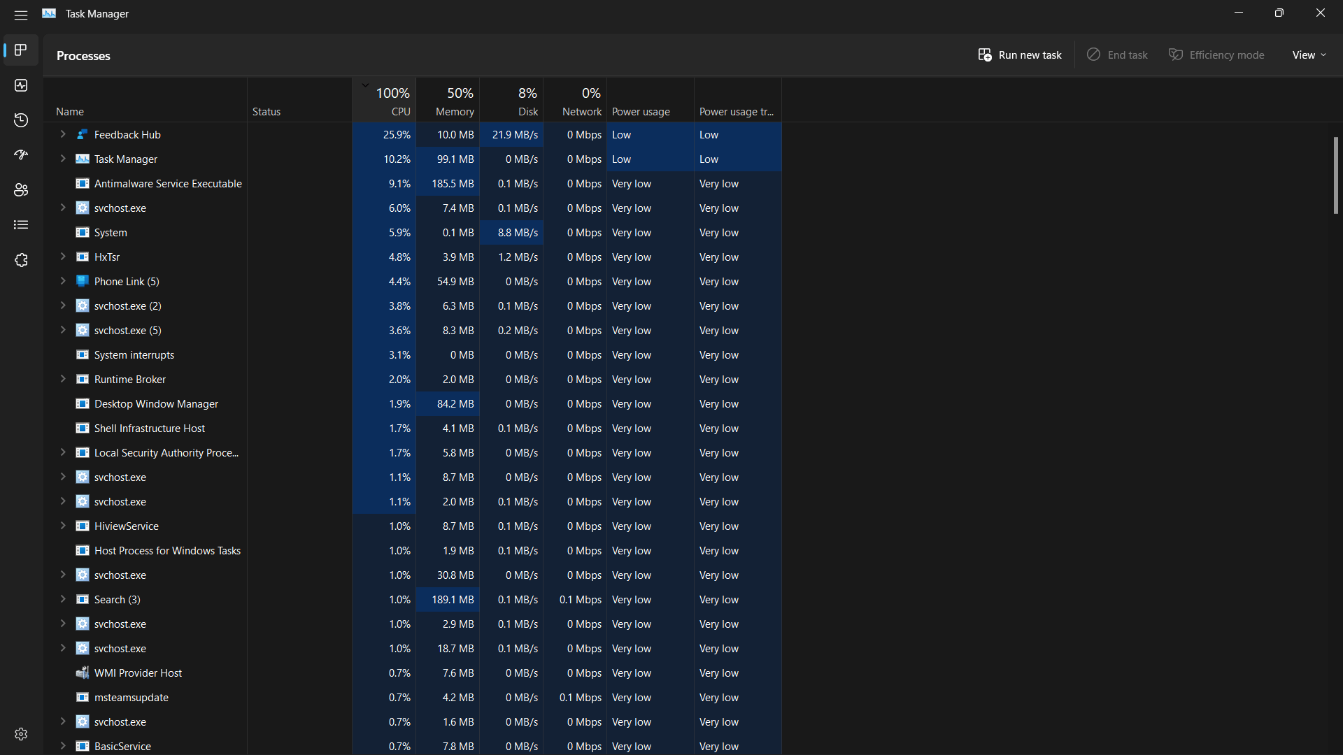This screenshot has height=755, width=1343.
Task: Expand the svchost.exe (2) group
Action: [63, 305]
